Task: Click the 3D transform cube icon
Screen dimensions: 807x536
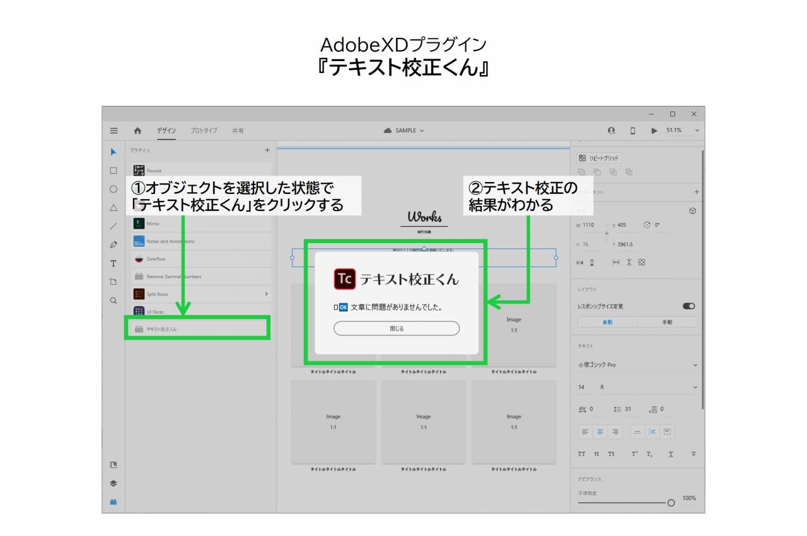Action: coord(692,211)
